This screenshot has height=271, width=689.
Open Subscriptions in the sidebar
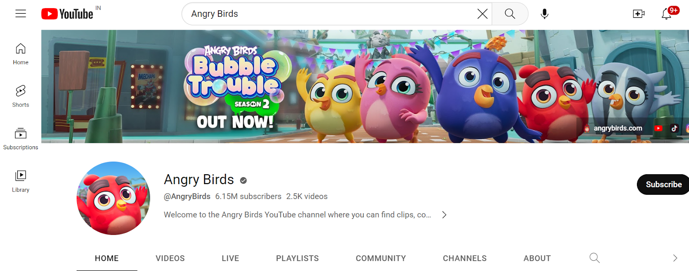21,139
